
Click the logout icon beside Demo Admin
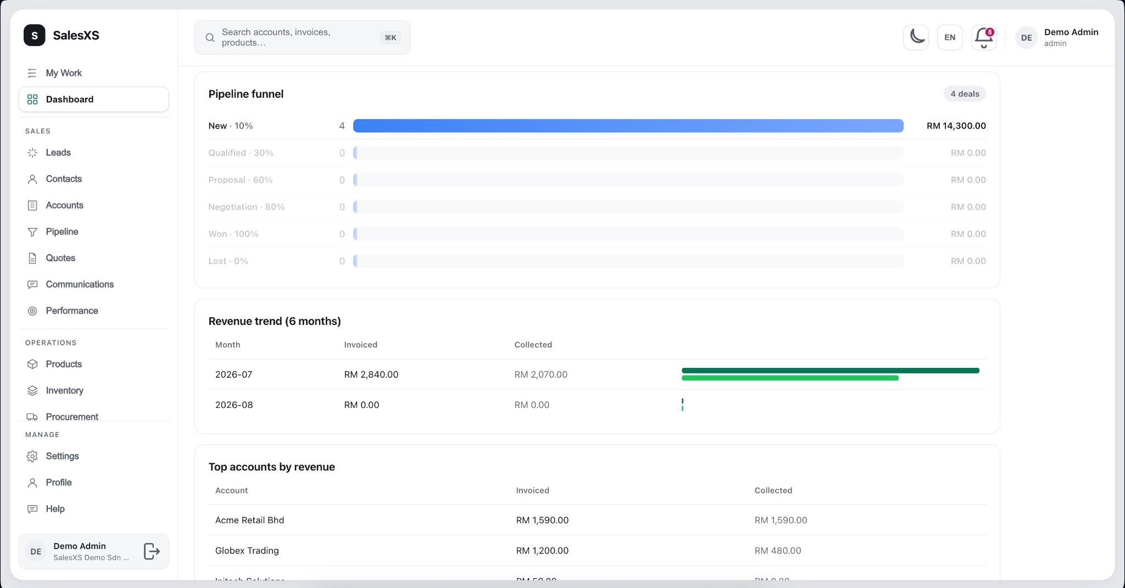[x=152, y=551]
